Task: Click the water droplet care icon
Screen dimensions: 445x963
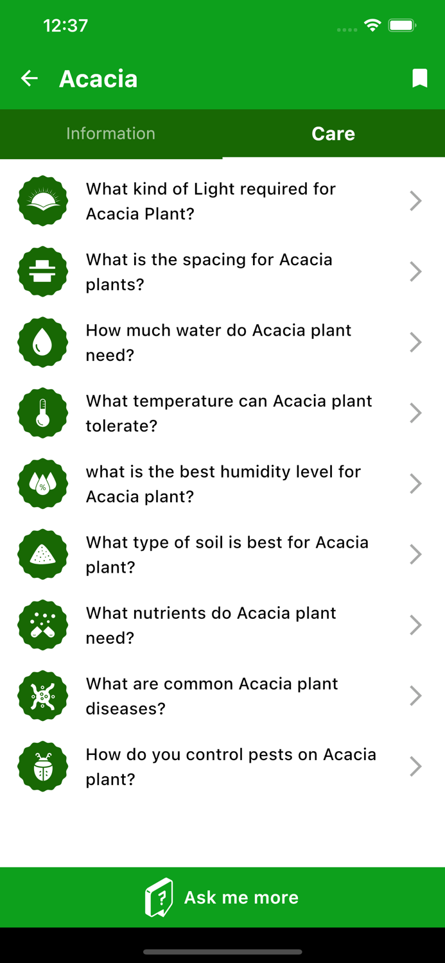Action: (42, 342)
